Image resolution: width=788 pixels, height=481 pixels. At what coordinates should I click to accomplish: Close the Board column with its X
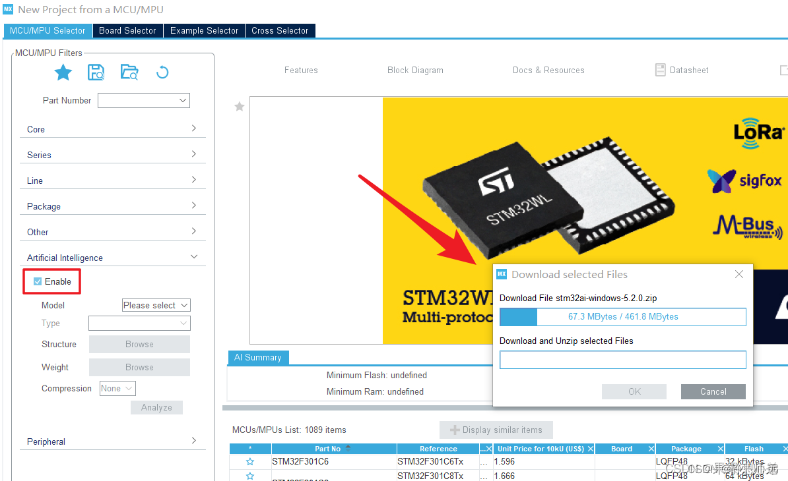[651, 449]
